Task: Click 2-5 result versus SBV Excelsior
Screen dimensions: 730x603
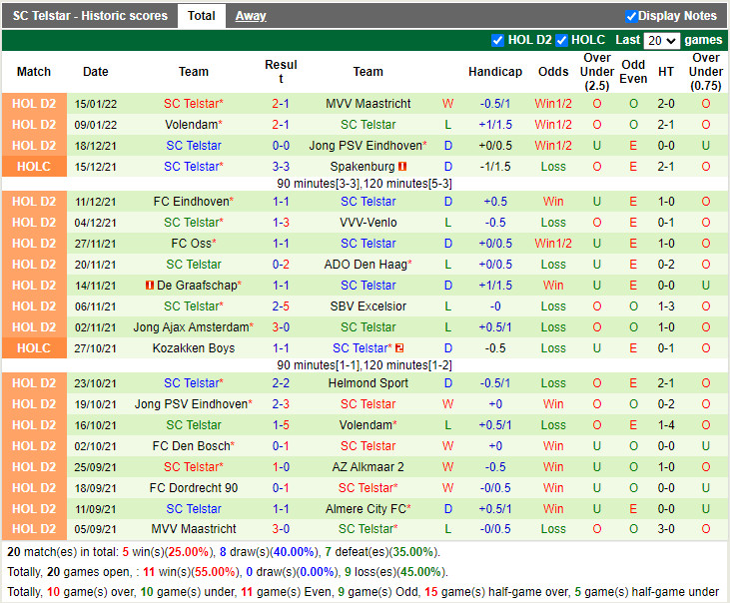Action: [x=281, y=306]
